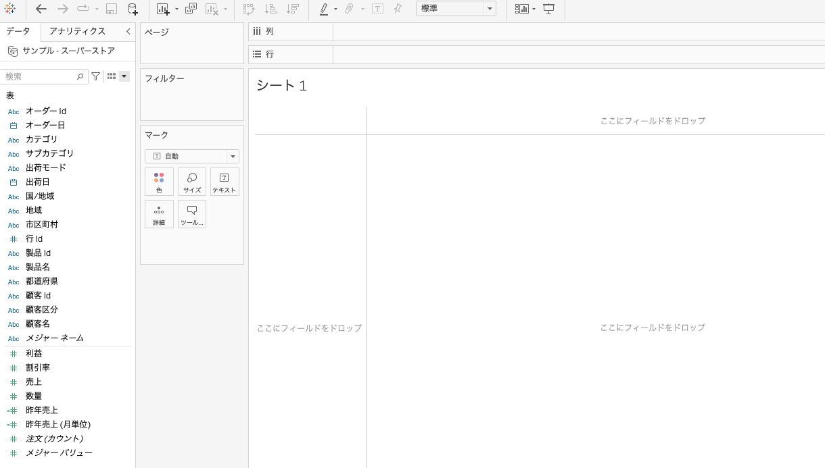Duplicate the sheet using the toolbar icon
The width and height of the screenshot is (825, 468).
191,9
